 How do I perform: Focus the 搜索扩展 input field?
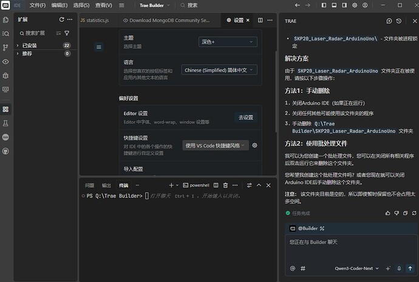click(x=36, y=33)
